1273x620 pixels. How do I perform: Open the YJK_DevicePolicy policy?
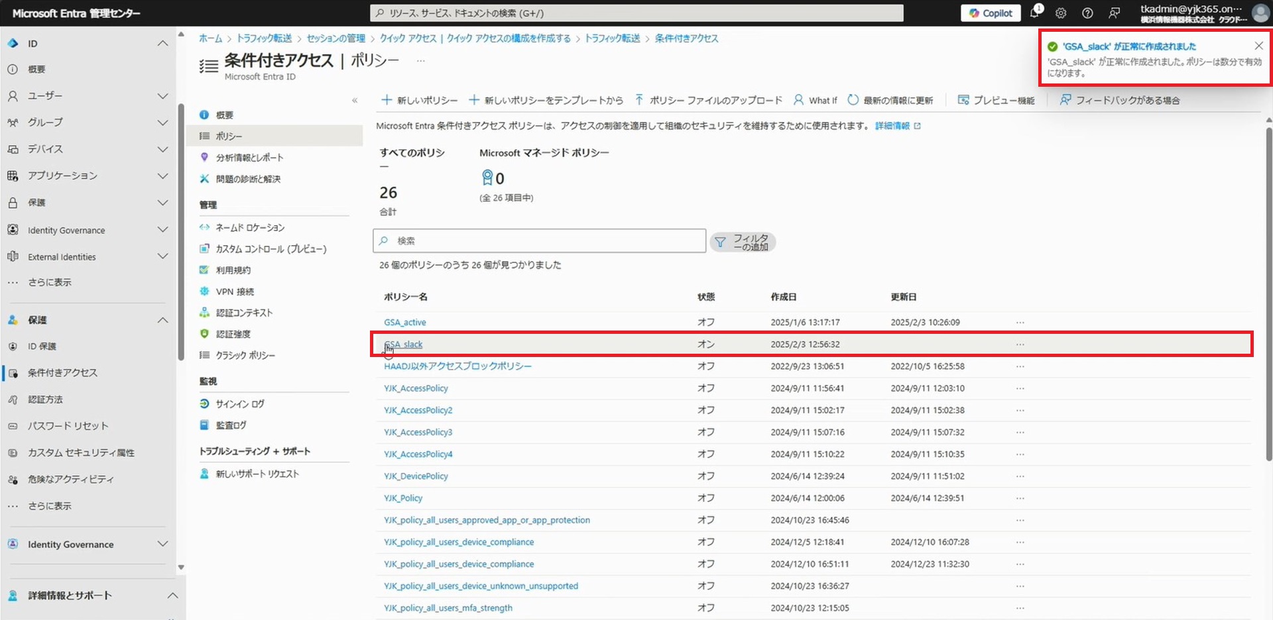(416, 476)
